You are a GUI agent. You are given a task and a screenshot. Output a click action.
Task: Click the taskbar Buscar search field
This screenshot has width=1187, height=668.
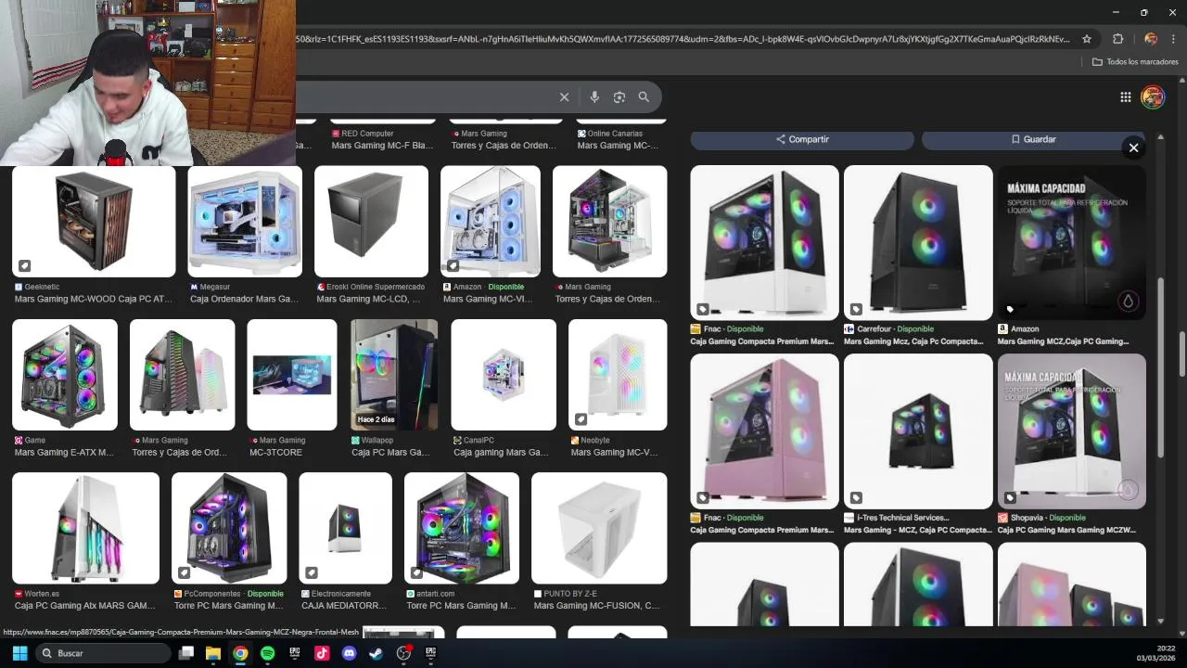[x=102, y=653]
